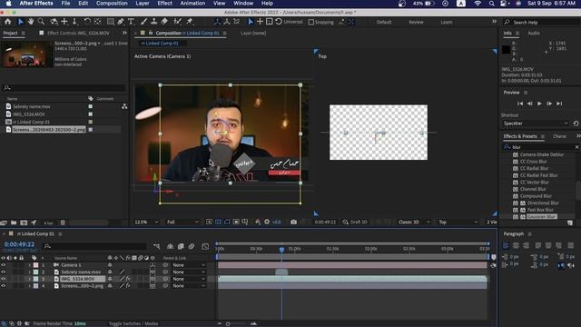This screenshot has width=581, height=327.
Task: Click the new composition icon in Project panel
Action: point(24,223)
